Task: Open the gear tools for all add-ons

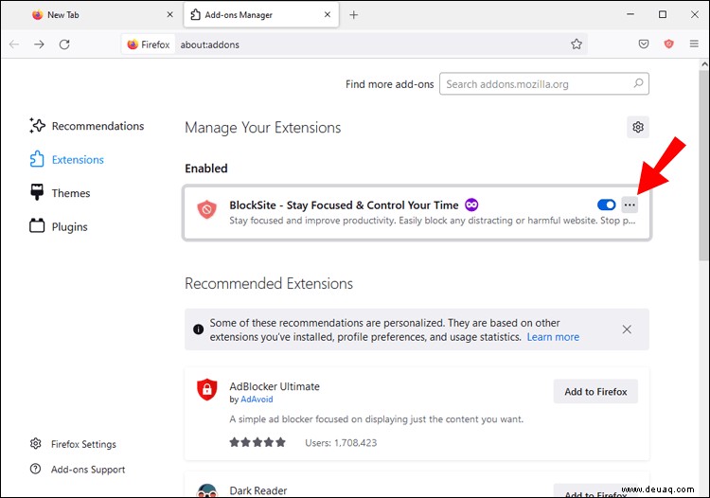Action: point(638,127)
